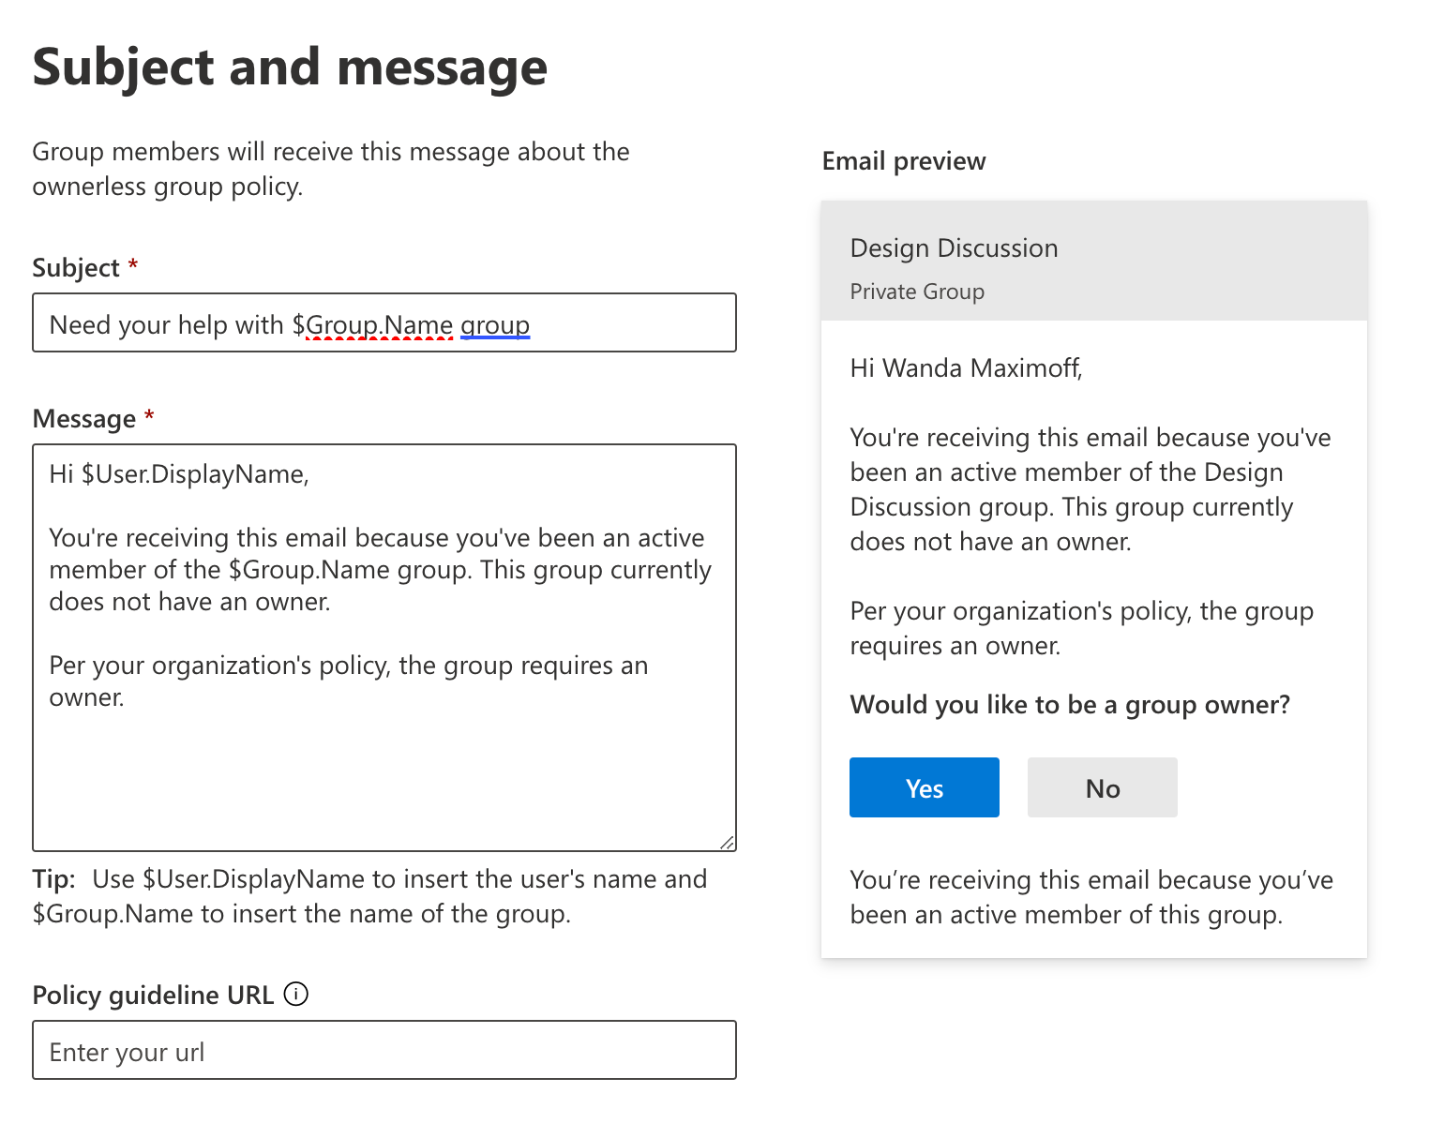Place cursor on 'Hi $User.DisplayName,' line
The image size is (1429, 1138).
click(x=179, y=474)
